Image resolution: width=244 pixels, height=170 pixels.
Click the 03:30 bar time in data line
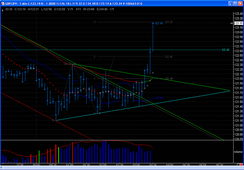(x=9, y=9)
